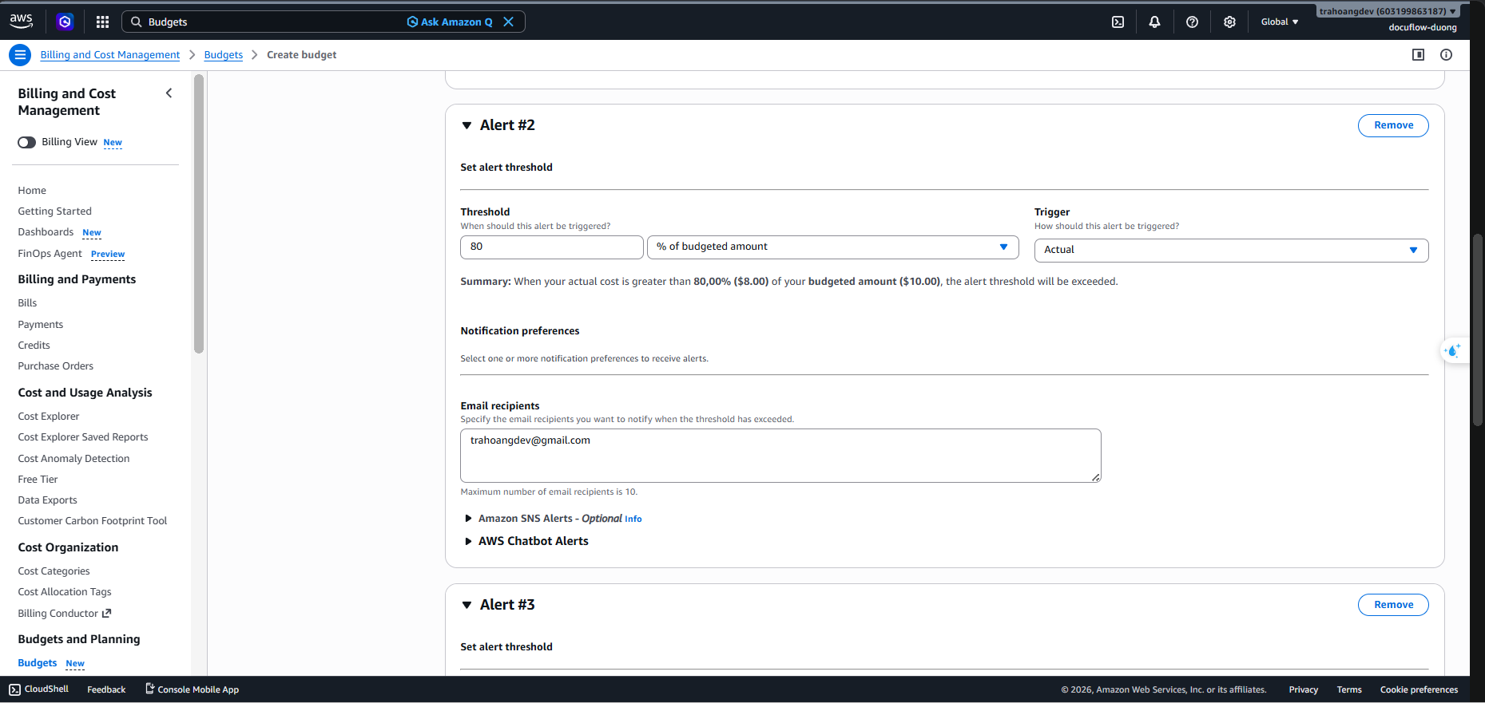Click the New badge beside Billing View
The width and height of the screenshot is (1485, 703).
[113, 143]
